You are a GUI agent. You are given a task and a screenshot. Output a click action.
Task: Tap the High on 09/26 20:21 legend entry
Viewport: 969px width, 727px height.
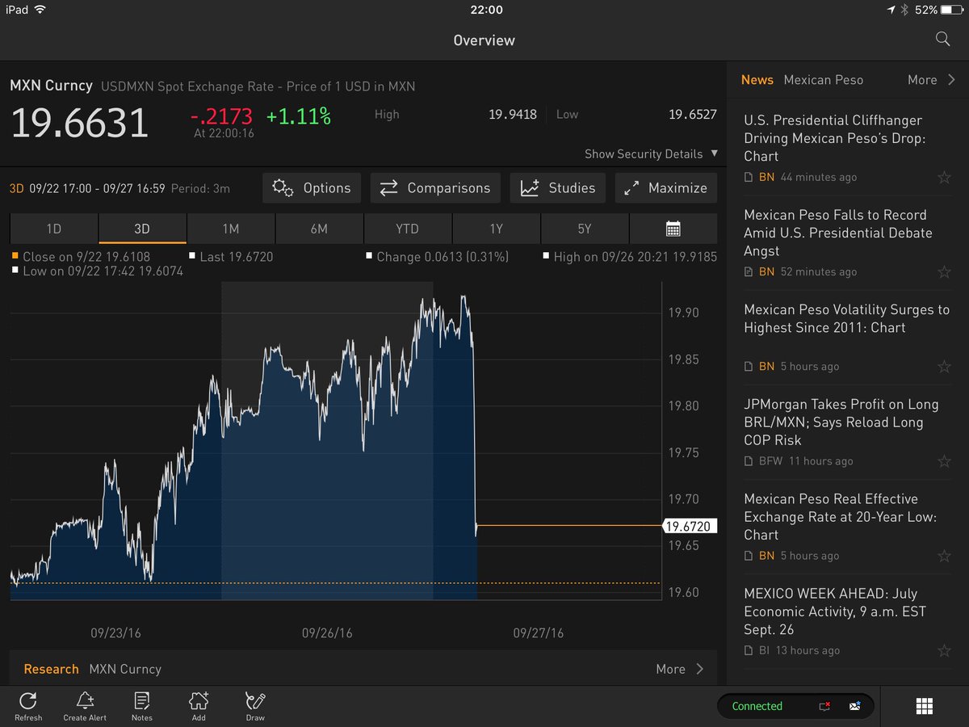click(x=631, y=257)
